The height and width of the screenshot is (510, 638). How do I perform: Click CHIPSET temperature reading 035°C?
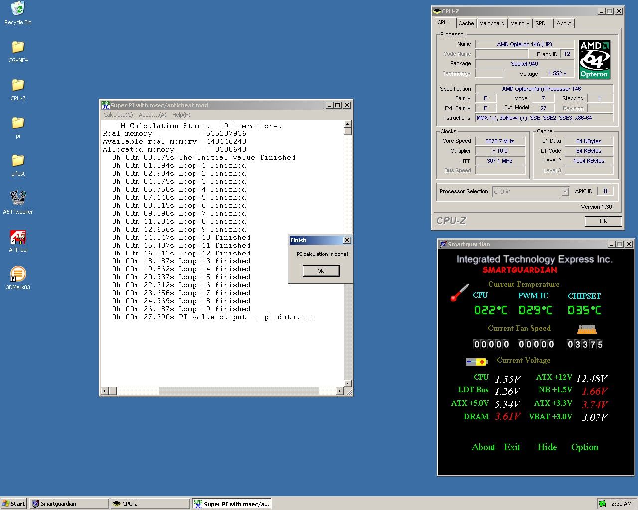[584, 310]
